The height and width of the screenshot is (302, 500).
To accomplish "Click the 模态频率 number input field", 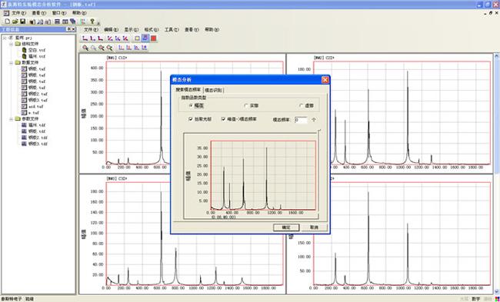I will (x=301, y=120).
